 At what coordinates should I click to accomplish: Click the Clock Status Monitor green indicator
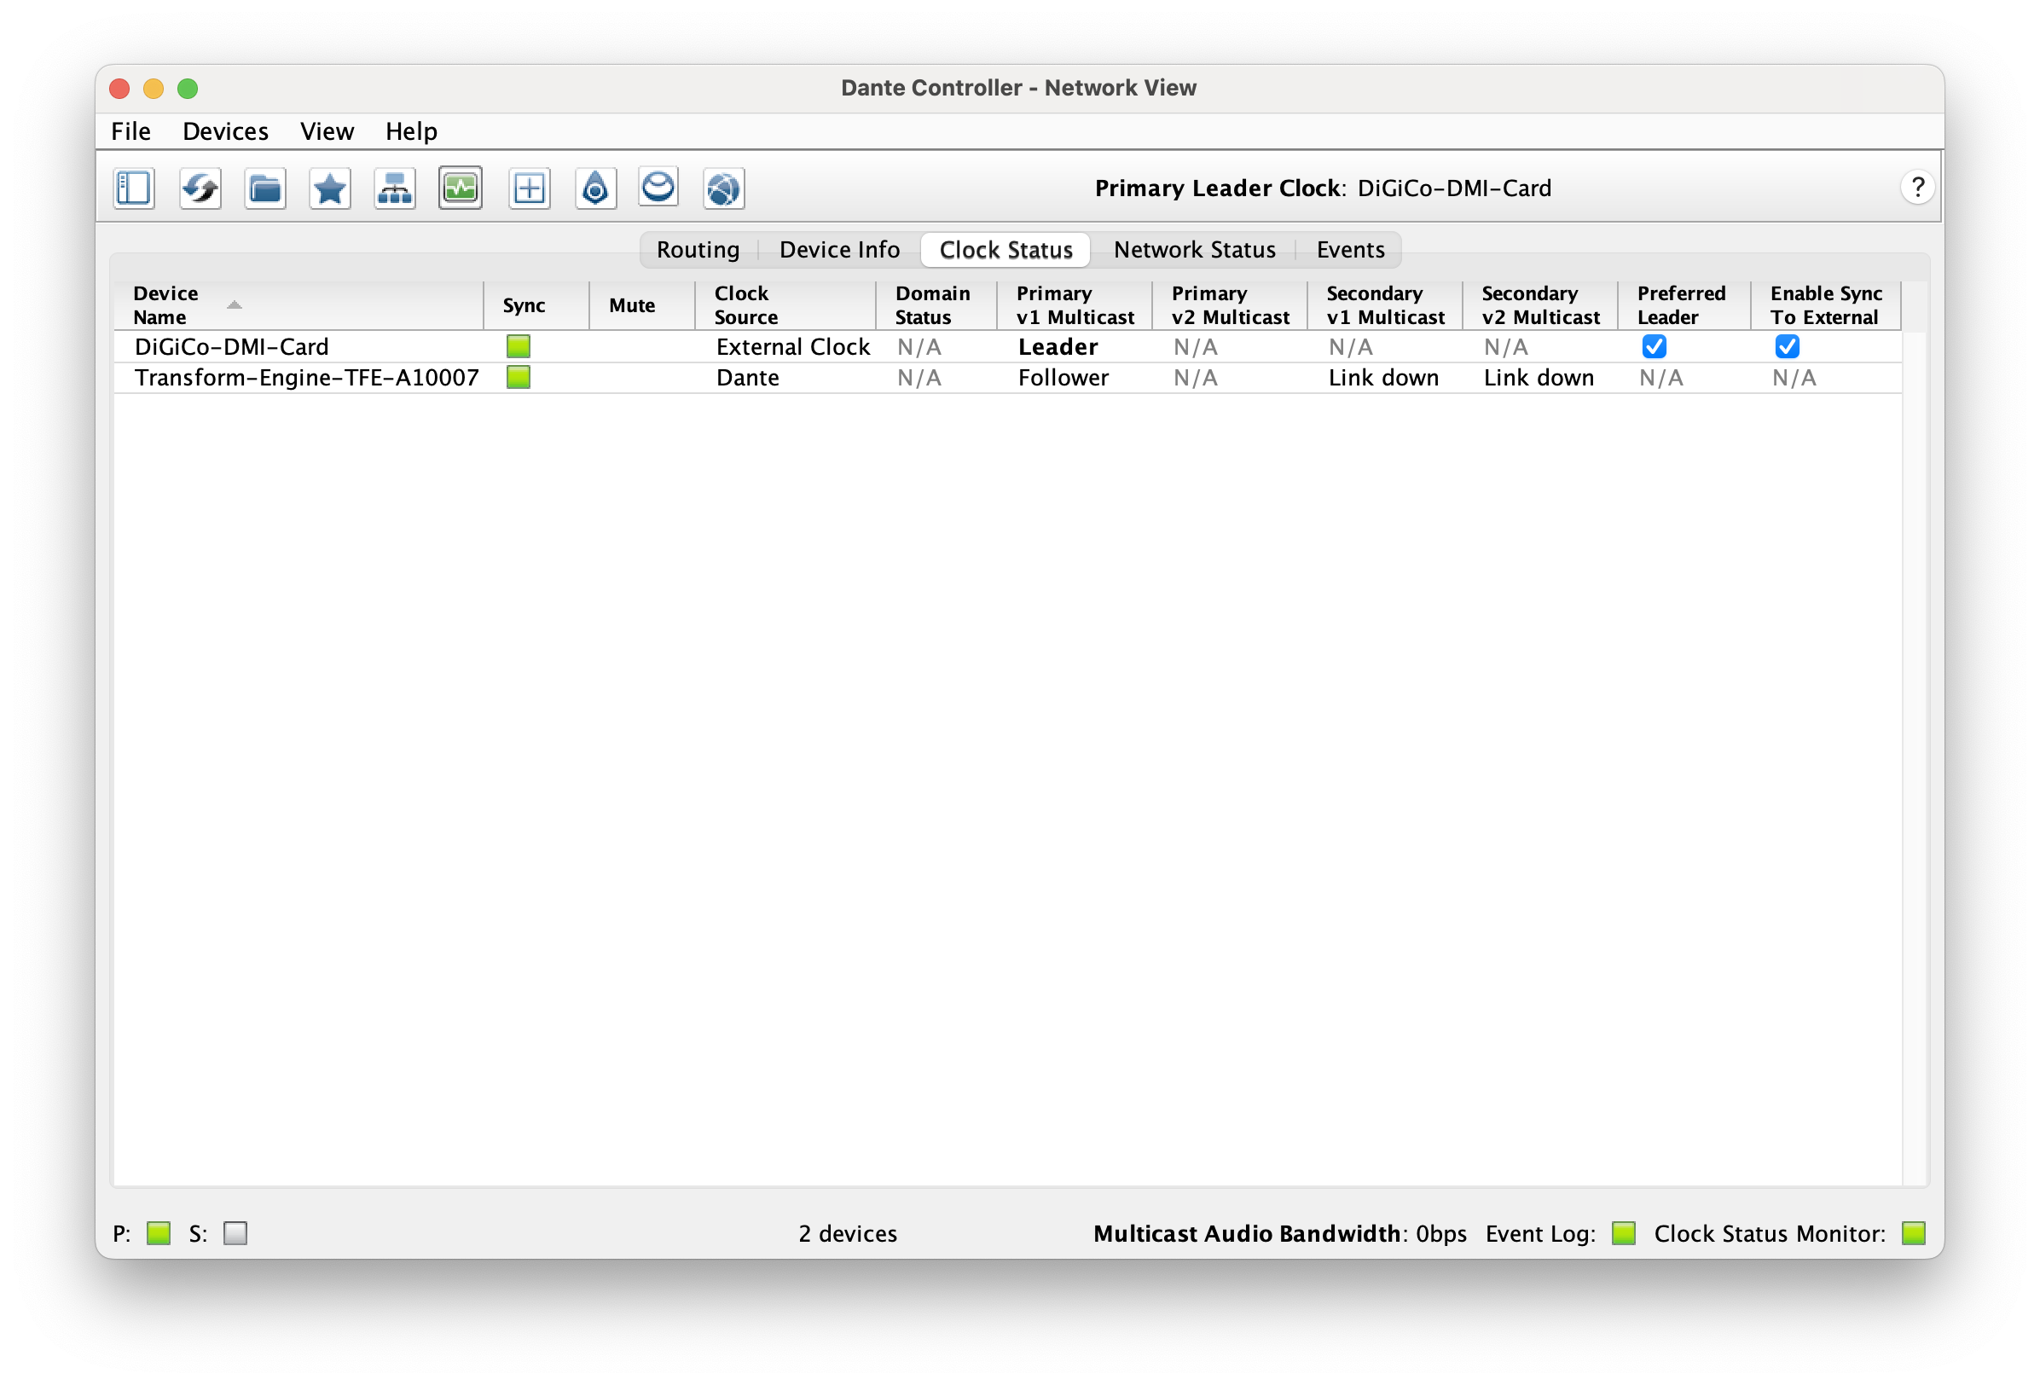pyautogui.click(x=1913, y=1234)
